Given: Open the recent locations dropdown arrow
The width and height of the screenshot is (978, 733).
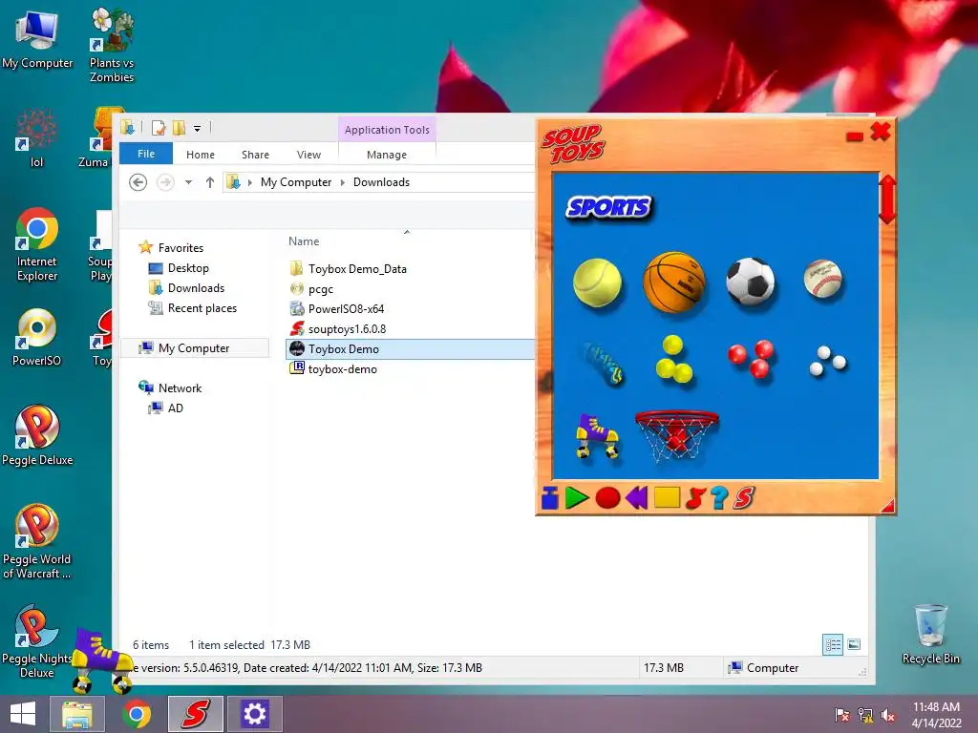Looking at the screenshot, I should (x=188, y=182).
